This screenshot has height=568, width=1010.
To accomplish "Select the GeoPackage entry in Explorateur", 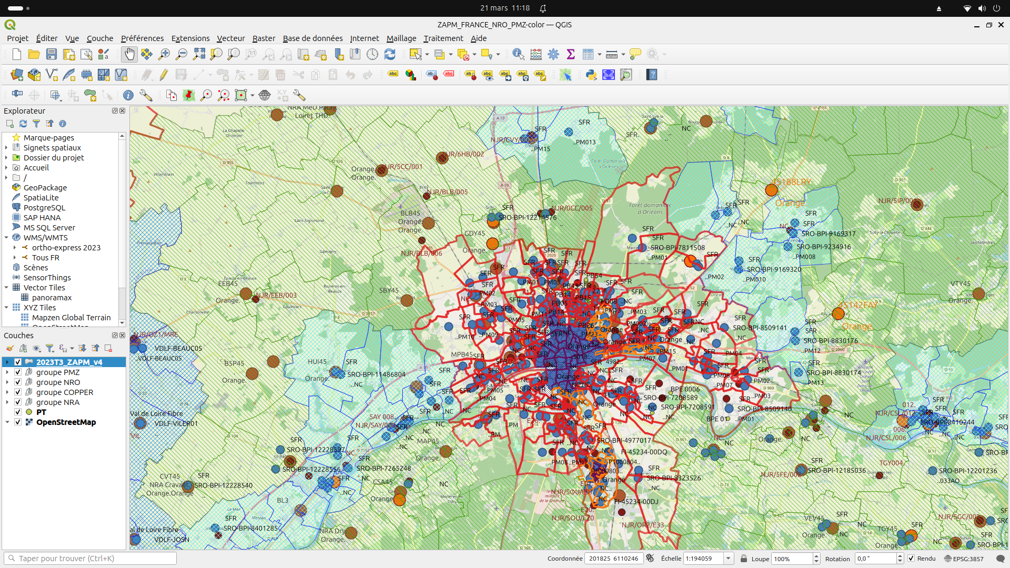I will coord(45,188).
